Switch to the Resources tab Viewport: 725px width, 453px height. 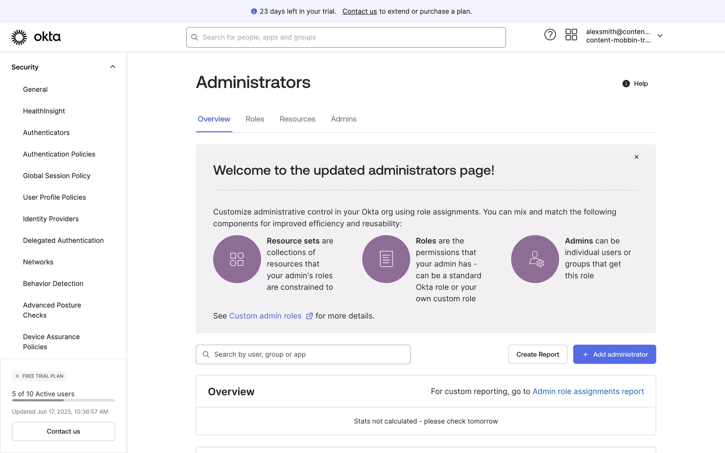click(x=297, y=119)
